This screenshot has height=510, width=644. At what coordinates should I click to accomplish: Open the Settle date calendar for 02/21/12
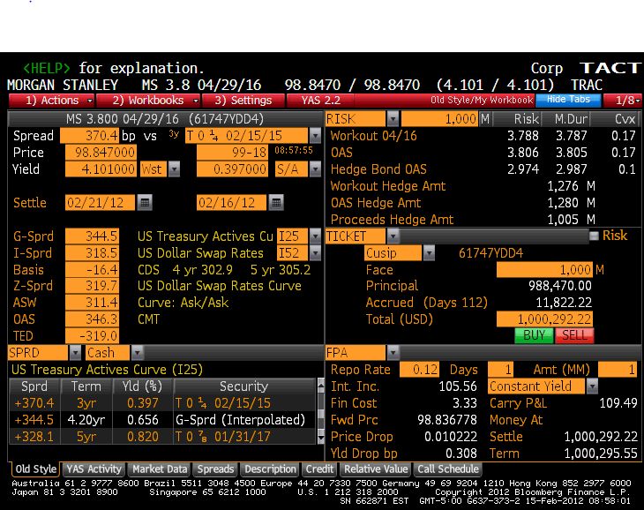coord(145,202)
